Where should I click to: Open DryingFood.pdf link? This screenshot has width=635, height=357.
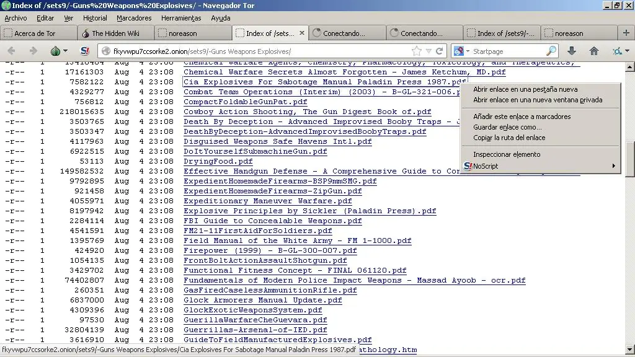point(218,161)
